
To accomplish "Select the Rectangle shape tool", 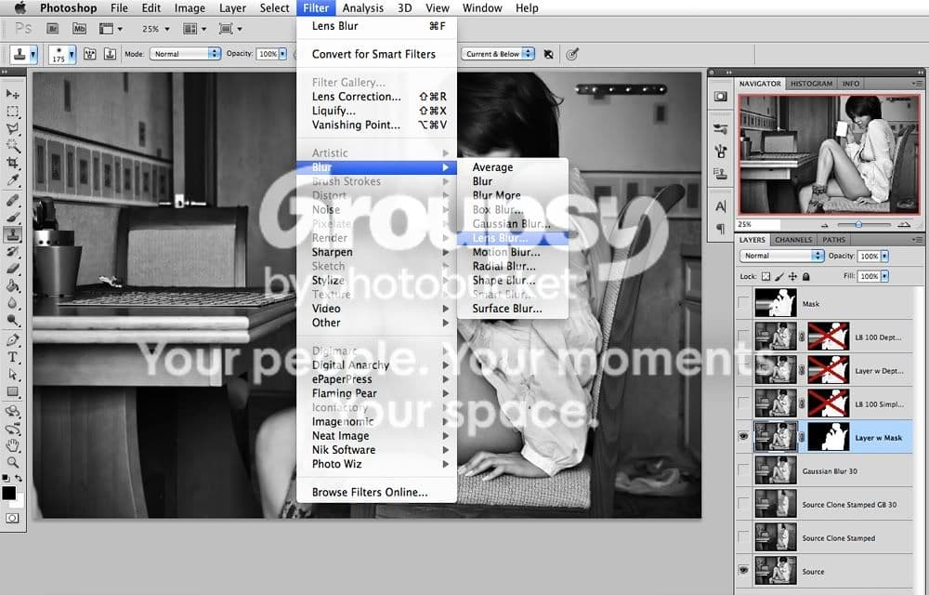I will coord(12,392).
